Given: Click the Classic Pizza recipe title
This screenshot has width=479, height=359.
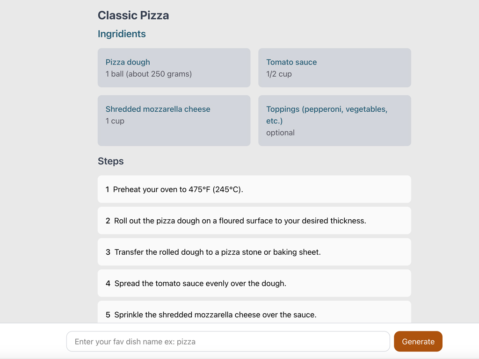Looking at the screenshot, I should [x=133, y=15].
